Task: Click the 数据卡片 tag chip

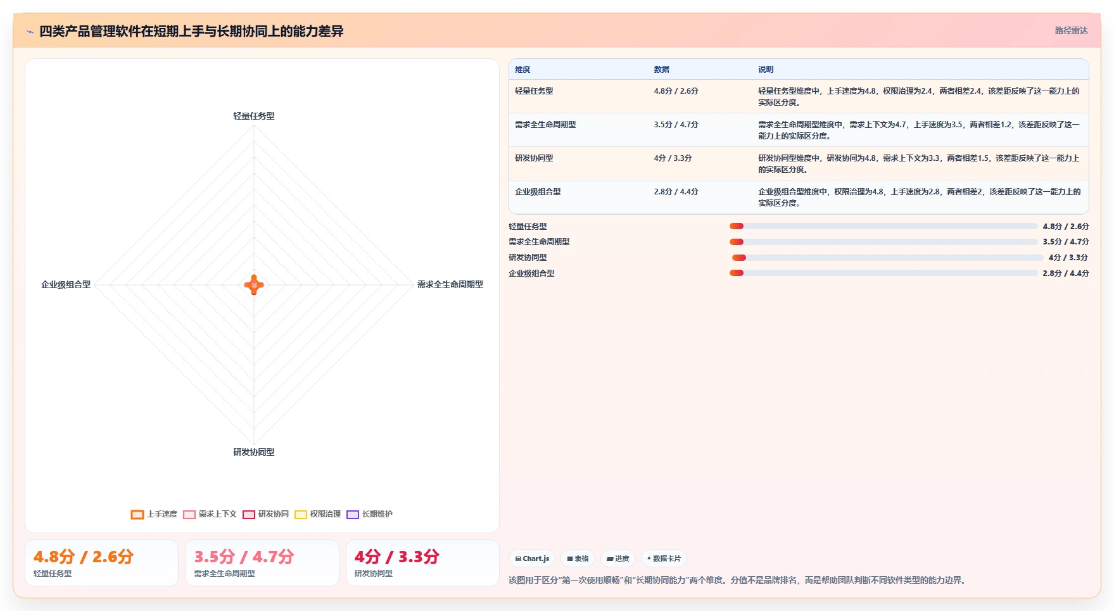Action: pos(664,558)
